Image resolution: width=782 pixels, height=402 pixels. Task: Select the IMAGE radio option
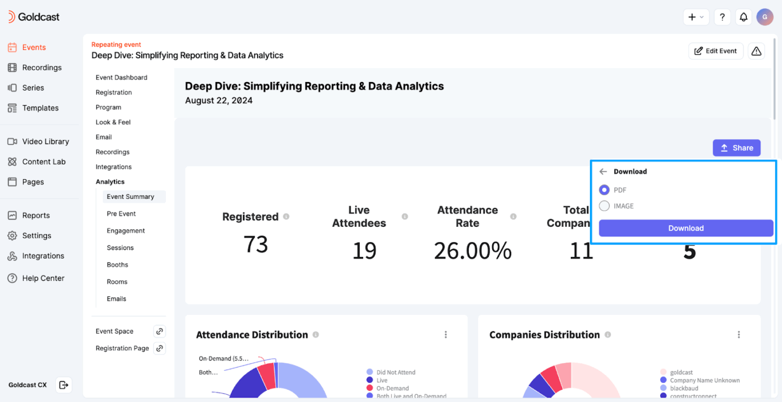click(604, 206)
